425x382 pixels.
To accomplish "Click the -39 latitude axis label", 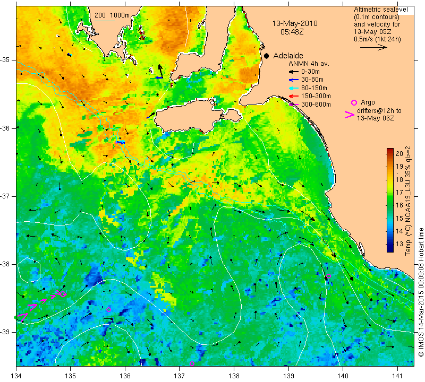I will (5, 332).
